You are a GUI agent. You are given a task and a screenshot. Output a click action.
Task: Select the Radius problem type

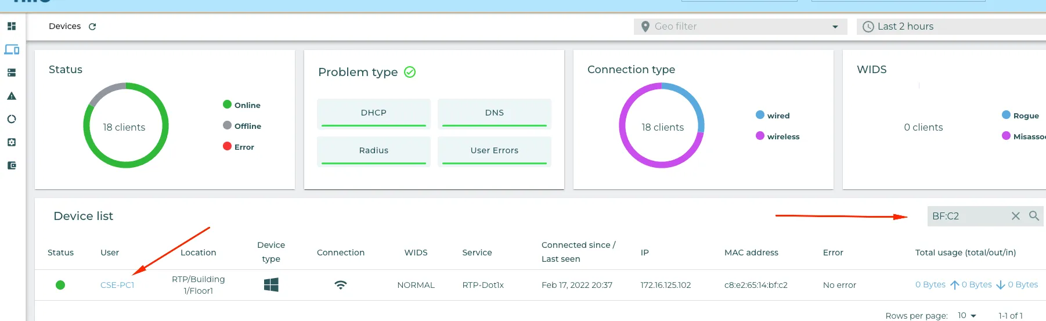tap(374, 151)
